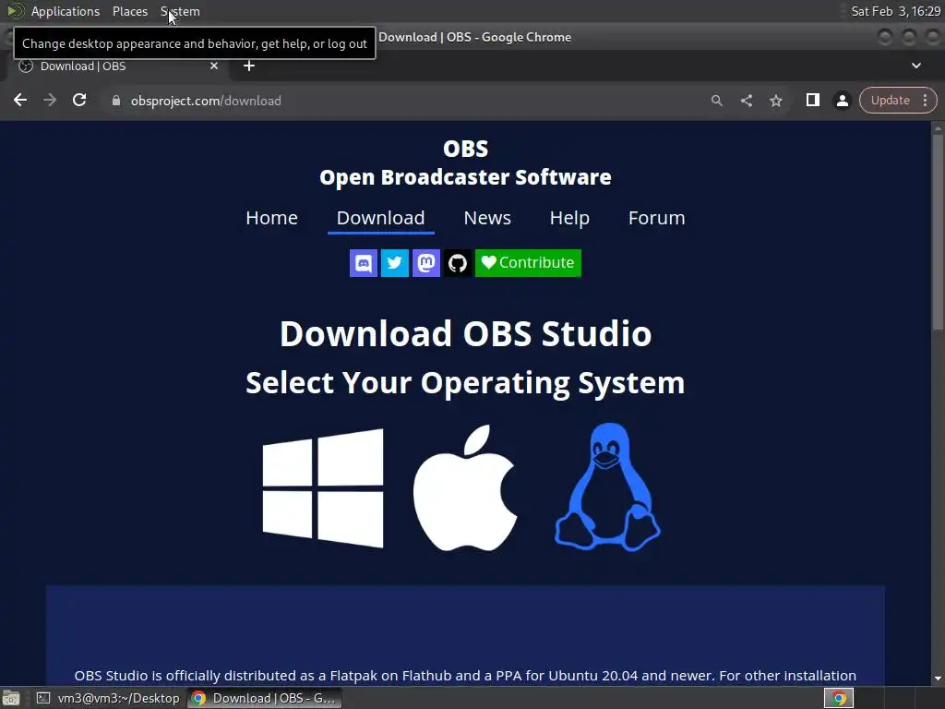Click the date and time clock in the top panel
This screenshot has width=945, height=709.
[895, 11]
